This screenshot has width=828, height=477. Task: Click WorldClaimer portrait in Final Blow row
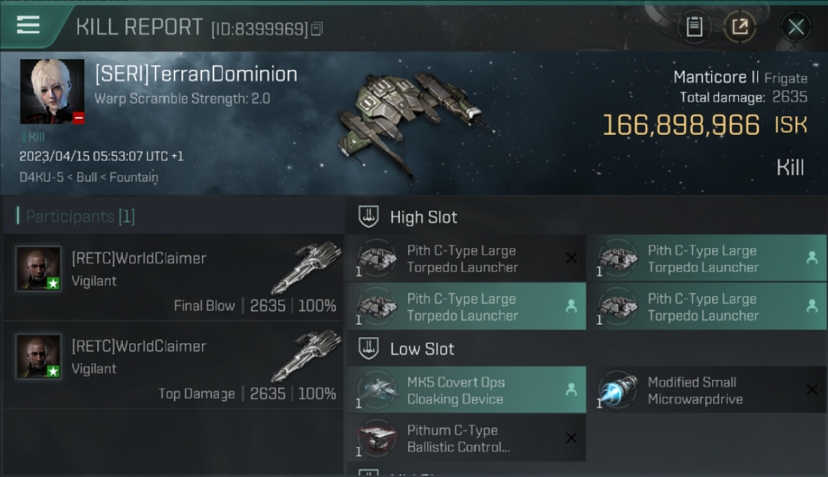click(39, 269)
